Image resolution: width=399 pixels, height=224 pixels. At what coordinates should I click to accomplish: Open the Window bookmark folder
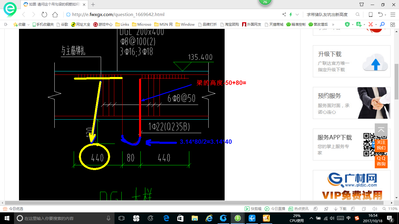tap(185, 24)
